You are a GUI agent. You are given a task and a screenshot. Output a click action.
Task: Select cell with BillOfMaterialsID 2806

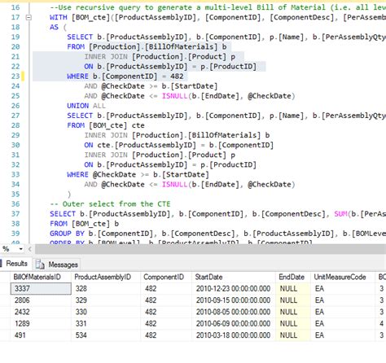tap(41, 300)
